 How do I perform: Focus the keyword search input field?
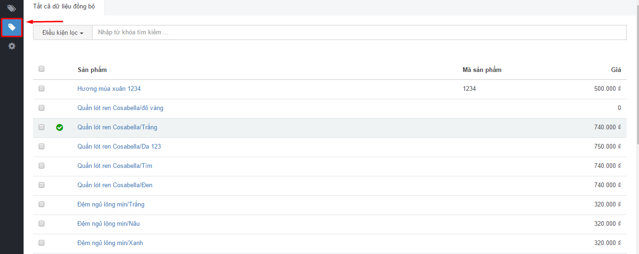(359, 32)
